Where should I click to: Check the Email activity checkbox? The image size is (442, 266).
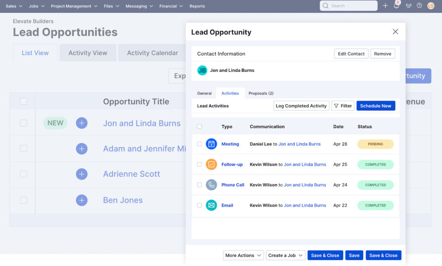click(199, 205)
